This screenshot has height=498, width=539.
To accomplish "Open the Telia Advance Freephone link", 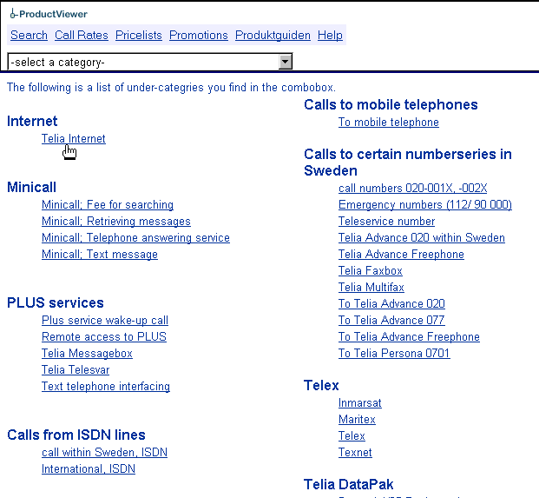I will 402,254.
